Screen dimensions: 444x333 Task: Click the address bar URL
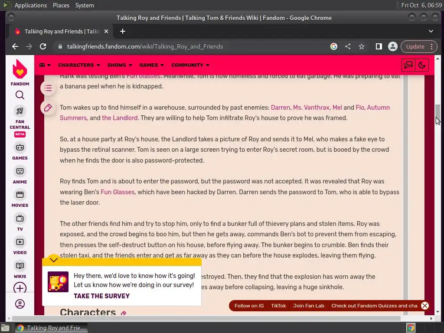145,46
